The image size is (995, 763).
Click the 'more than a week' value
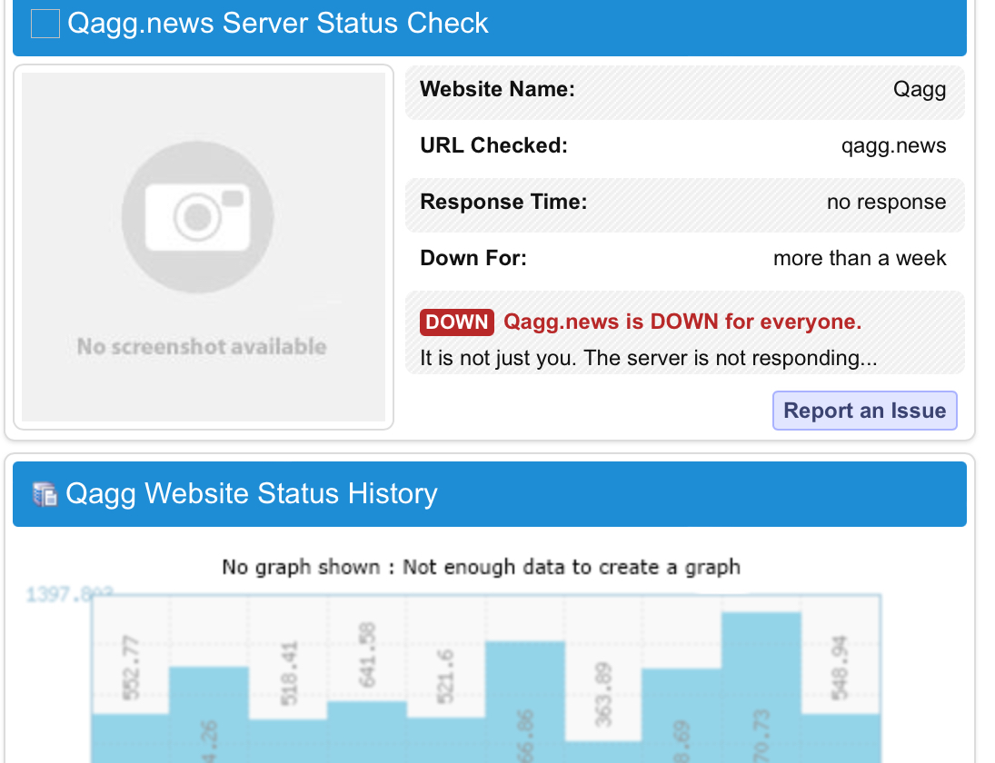(860, 258)
